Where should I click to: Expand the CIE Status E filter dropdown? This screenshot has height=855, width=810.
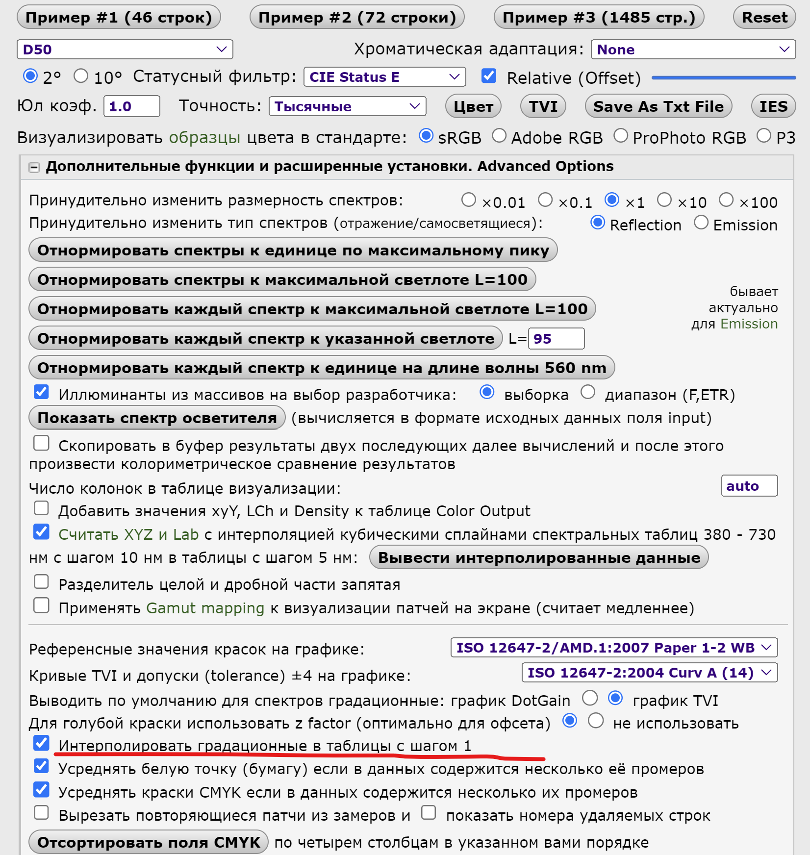(384, 77)
